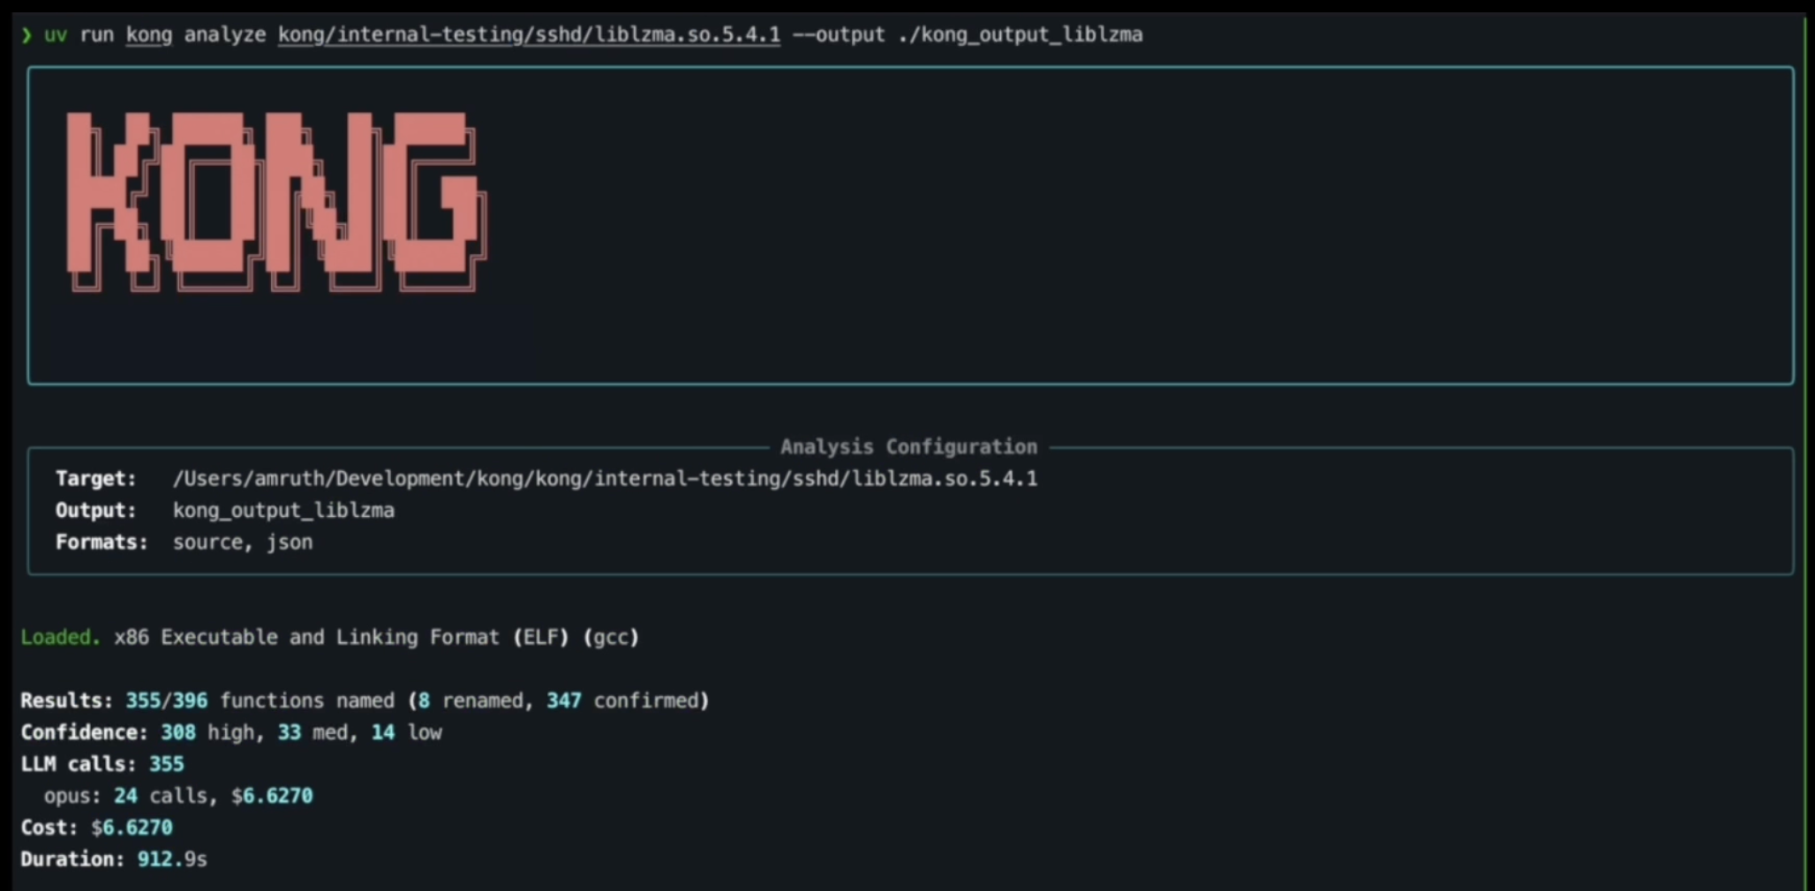Screen dimensions: 1815x891
Task: Click the underlined liblzma.so.5.4.1 path argument
Action: (x=529, y=35)
